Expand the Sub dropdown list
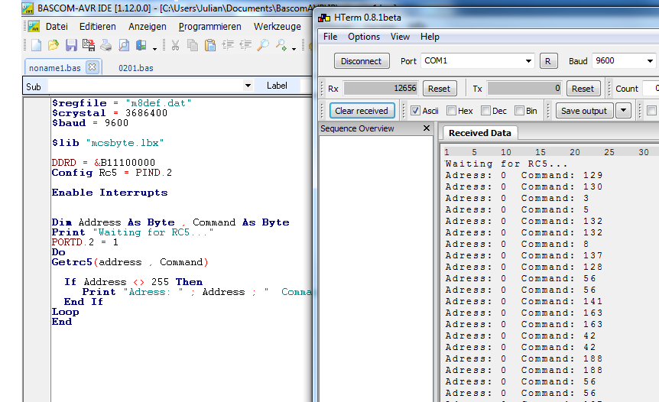 tap(248, 86)
